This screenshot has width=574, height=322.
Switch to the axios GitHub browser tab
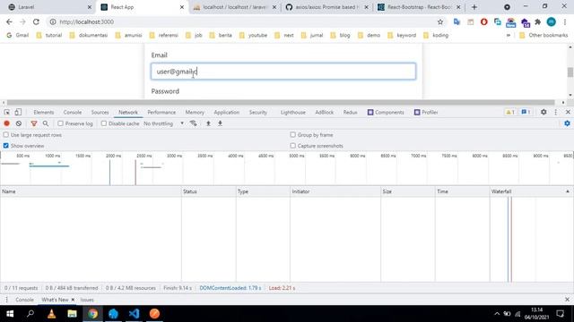[x=326, y=7]
